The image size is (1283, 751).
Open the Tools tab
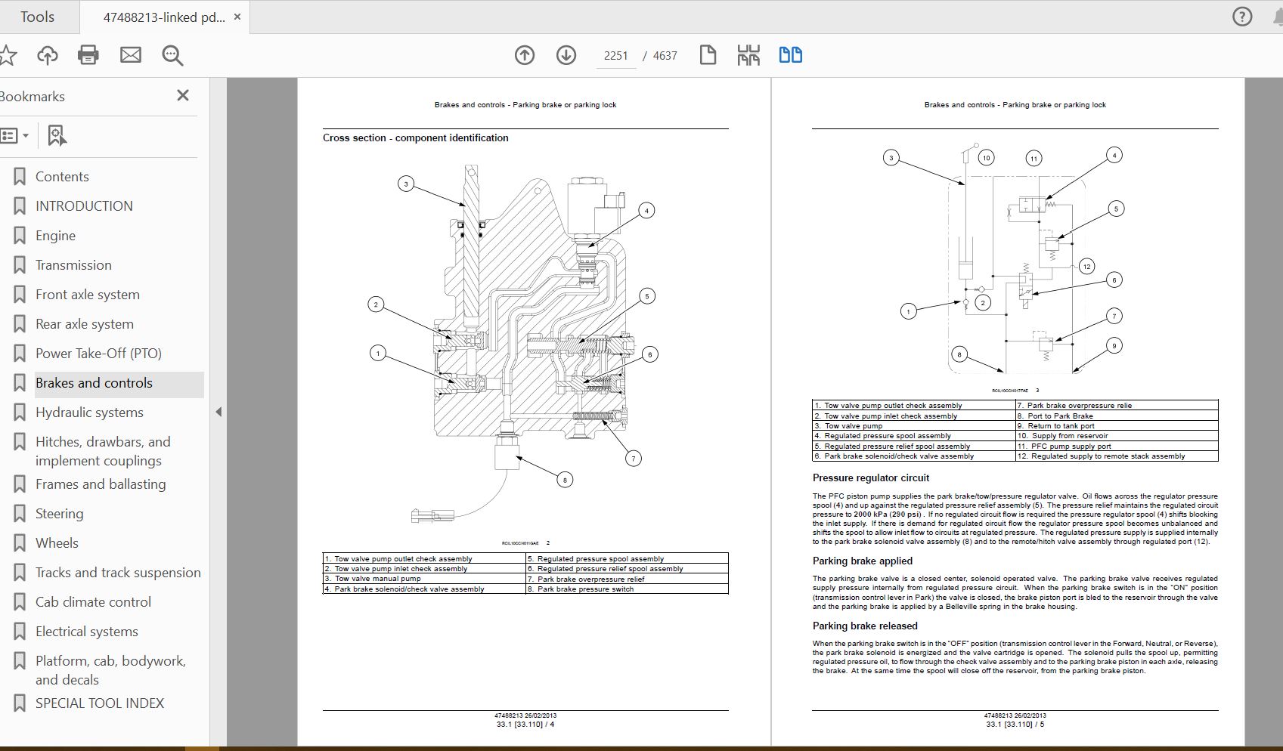(x=37, y=17)
